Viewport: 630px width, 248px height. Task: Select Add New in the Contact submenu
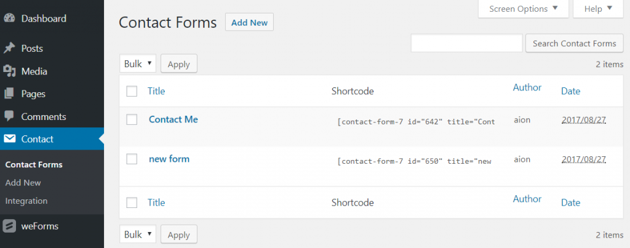pyautogui.click(x=23, y=183)
